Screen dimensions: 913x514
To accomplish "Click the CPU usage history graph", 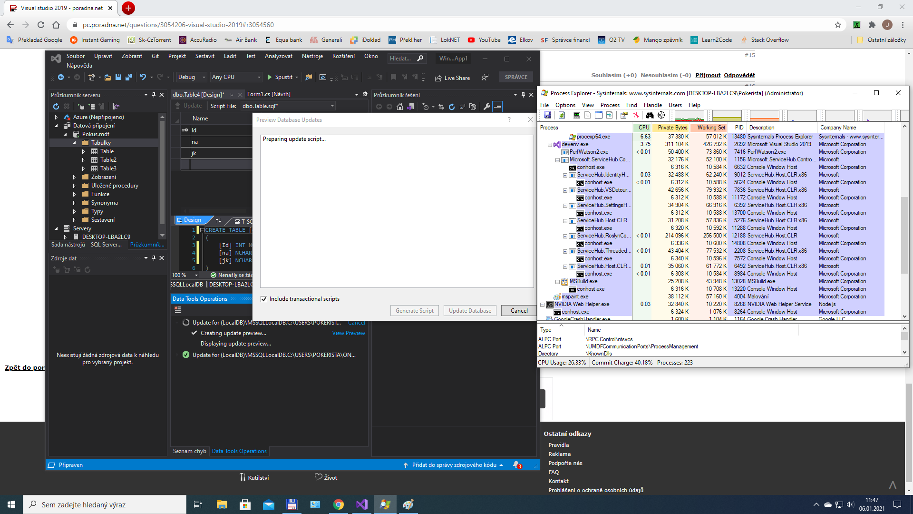I will (689, 115).
